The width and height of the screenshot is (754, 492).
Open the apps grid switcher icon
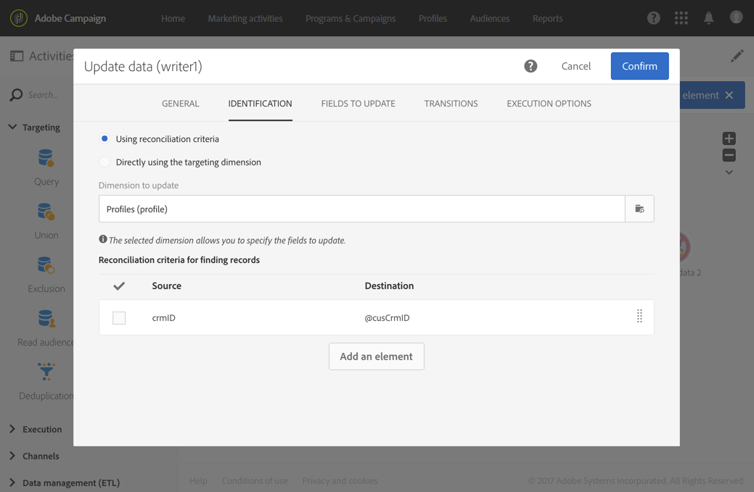coord(681,18)
